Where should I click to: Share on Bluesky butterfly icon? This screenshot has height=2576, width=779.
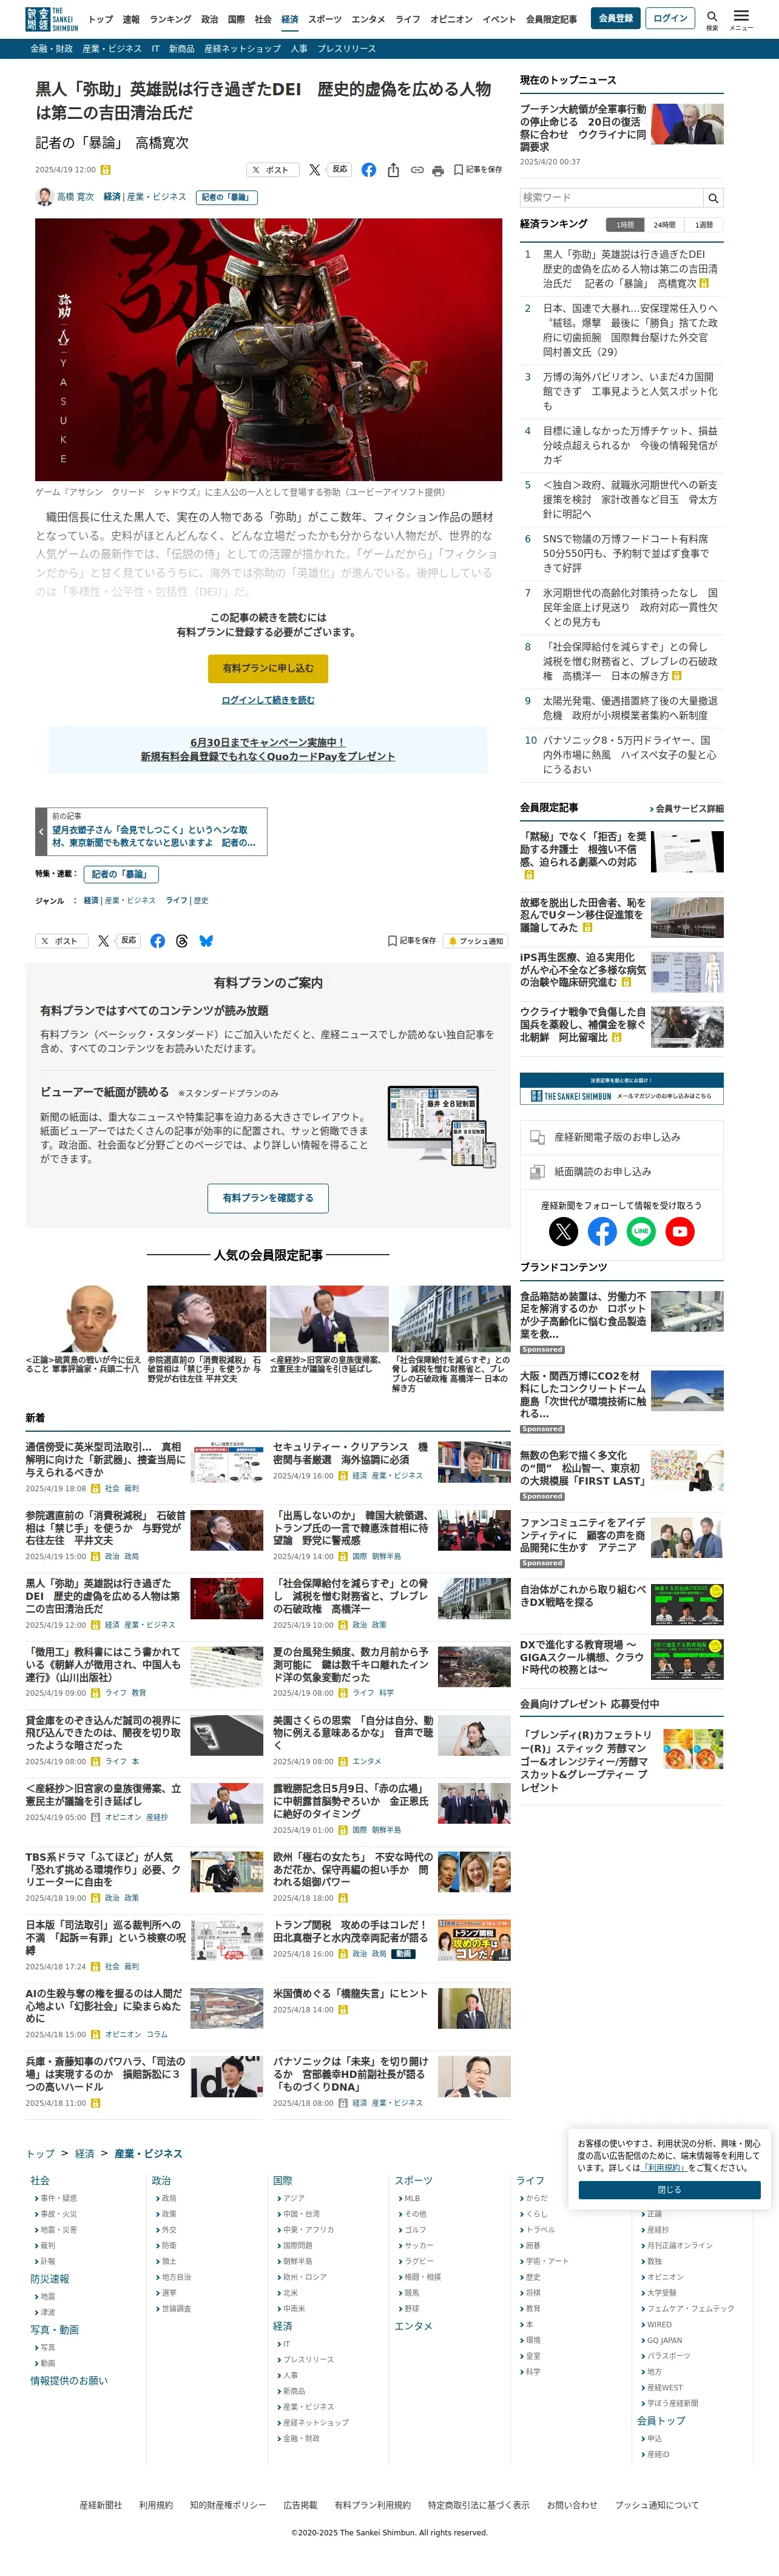[206, 941]
